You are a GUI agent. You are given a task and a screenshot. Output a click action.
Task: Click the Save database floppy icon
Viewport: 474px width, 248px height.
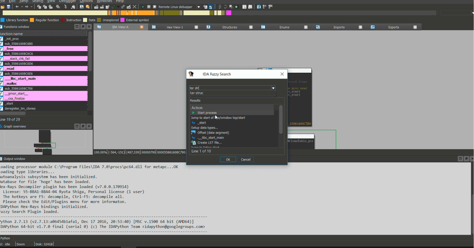9,7
